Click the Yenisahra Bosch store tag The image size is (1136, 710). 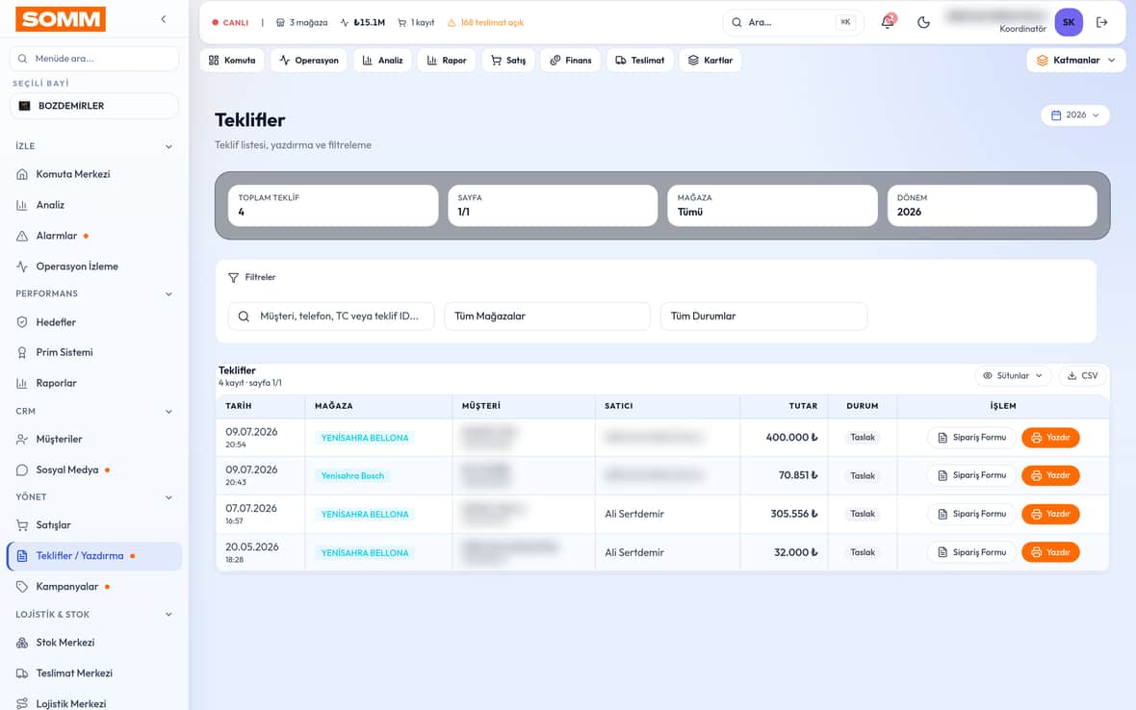pyautogui.click(x=352, y=475)
